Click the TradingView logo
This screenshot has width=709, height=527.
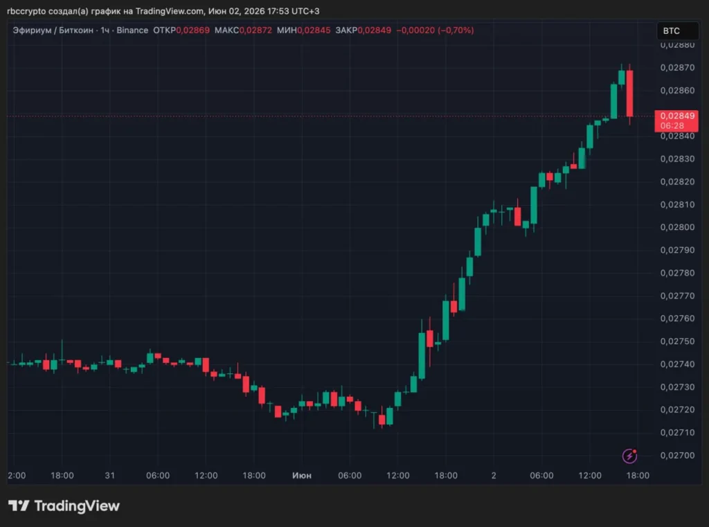(64, 506)
